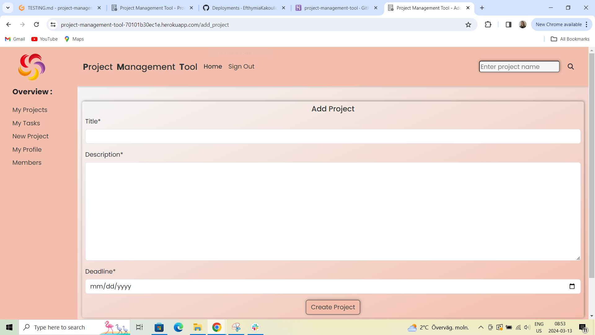Open the language switcher showing ENG US
This screenshot has height=335, width=595.
(x=539, y=327)
